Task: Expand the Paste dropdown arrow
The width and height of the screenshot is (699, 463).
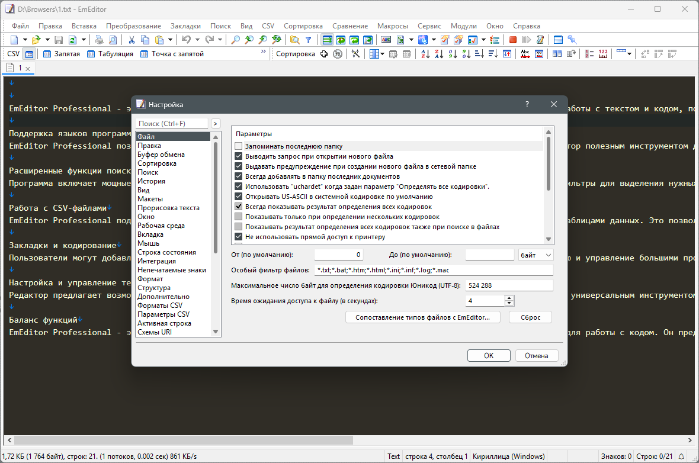Action: (x=170, y=40)
